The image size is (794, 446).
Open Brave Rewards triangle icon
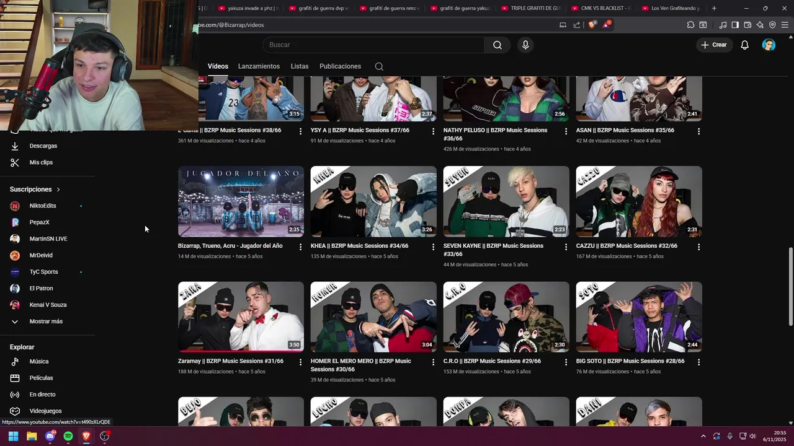tap(606, 25)
